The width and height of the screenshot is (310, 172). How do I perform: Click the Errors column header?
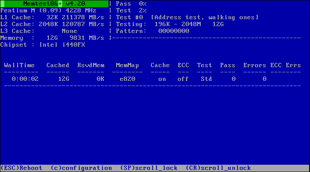coord(255,65)
